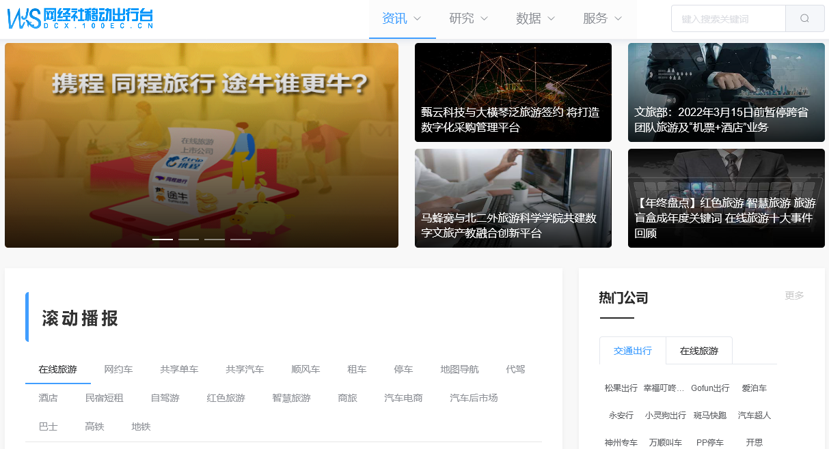Open article 甄云科技与大横琴泛旅游签约

pyautogui.click(x=513, y=92)
